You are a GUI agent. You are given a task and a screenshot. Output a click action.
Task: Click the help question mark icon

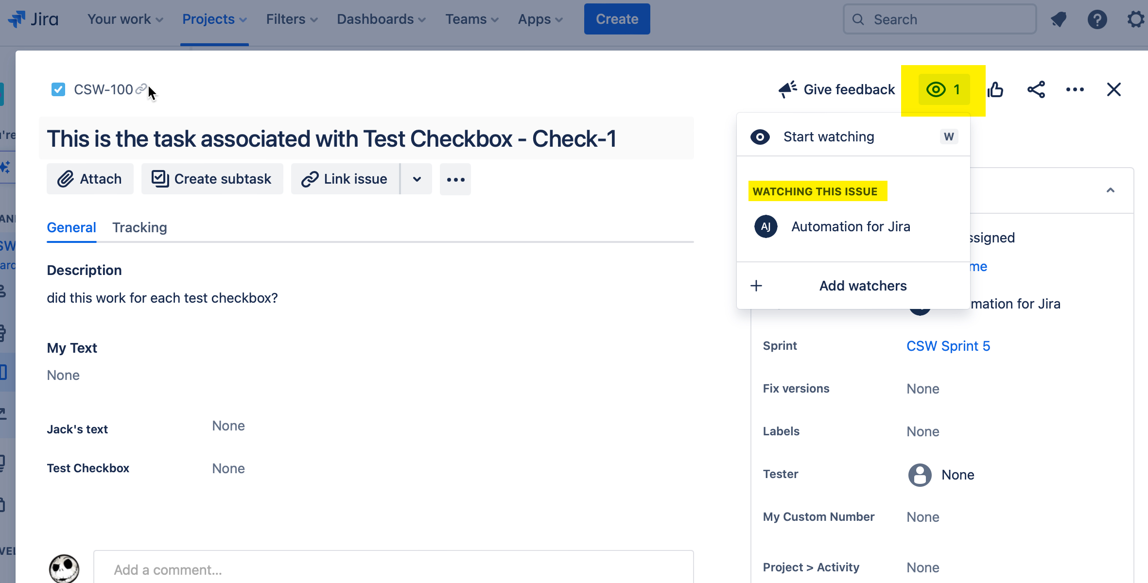(x=1097, y=19)
